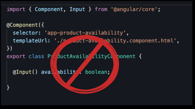This screenshot has height=109, width=195.
Task: Click the 'Component' import identifier
Action: click(x=49, y=9)
